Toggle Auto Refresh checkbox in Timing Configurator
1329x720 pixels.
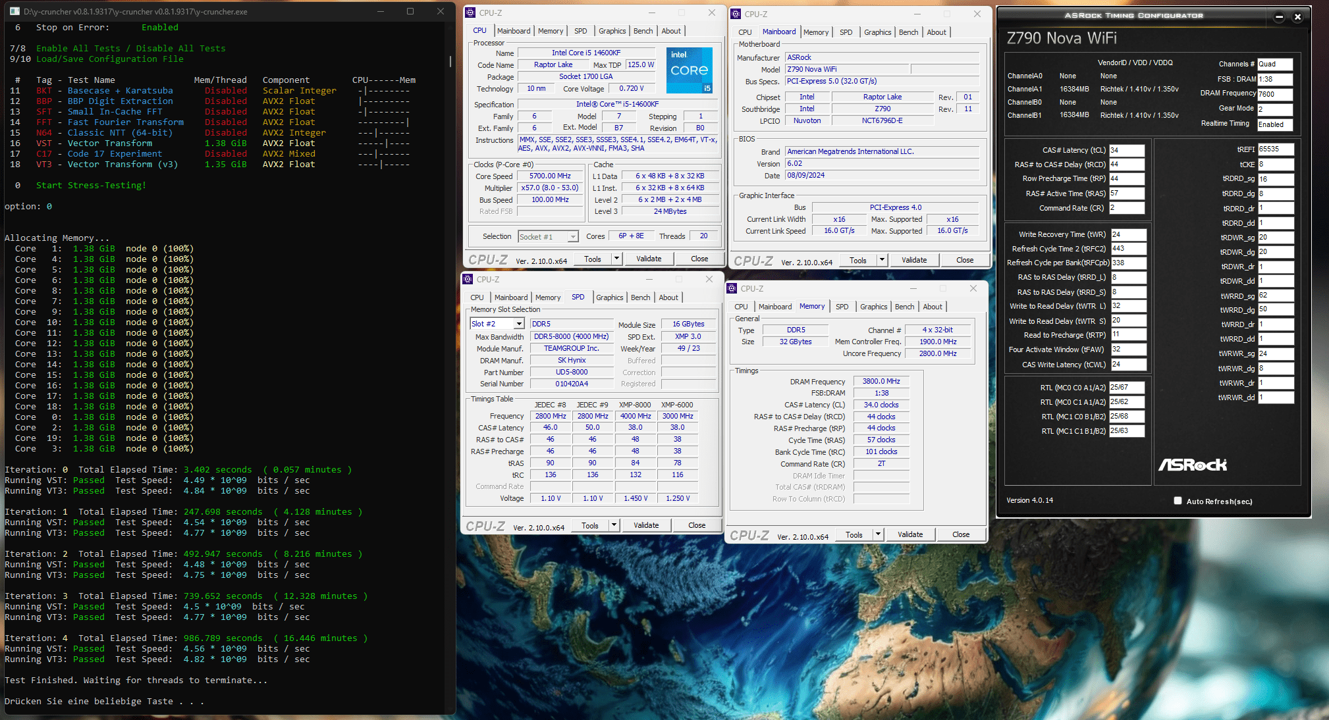tap(1178, 501)
